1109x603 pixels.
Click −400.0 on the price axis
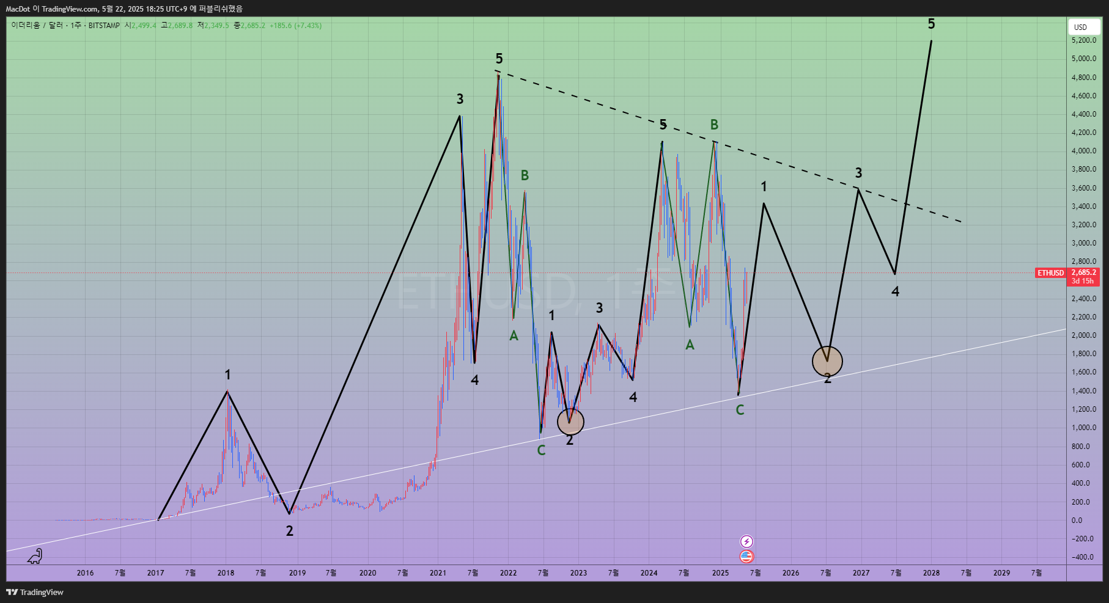tap(1083, 557)
